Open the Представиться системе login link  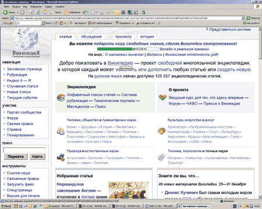230,30
